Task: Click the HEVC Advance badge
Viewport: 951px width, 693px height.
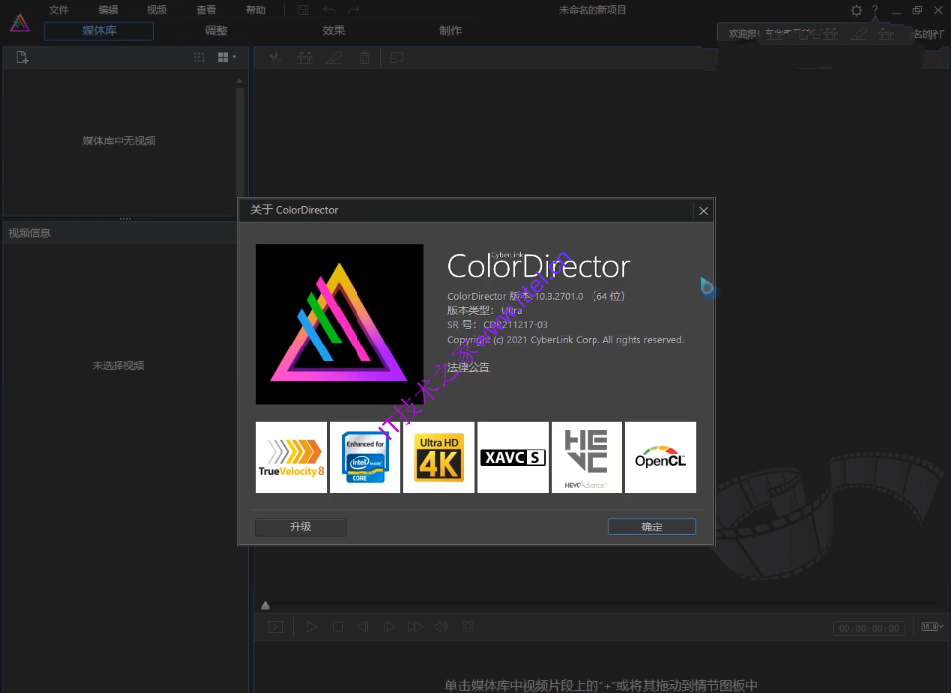Action: click(x=587, y=458)
